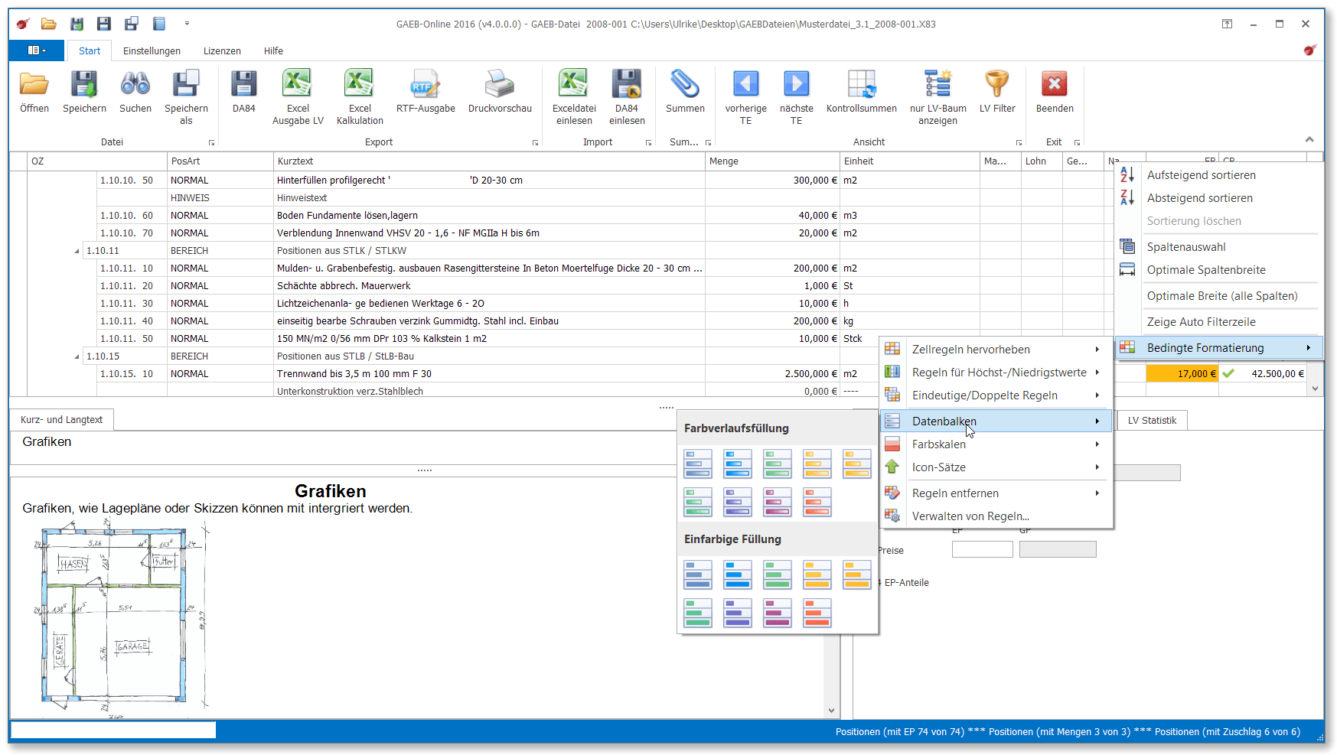This screenshot has width=1337, height=755.
Task: Export via Excel Kalkulation icon
Action: tap(360, 84)
